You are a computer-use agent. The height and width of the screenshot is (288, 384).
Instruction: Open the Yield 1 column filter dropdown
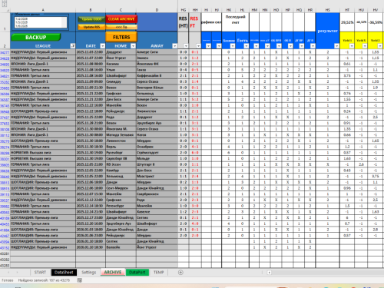tap(352, 46)
